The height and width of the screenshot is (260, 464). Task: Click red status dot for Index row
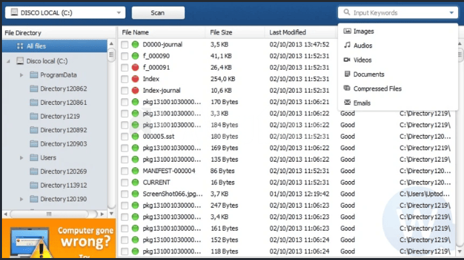[135, 79]
